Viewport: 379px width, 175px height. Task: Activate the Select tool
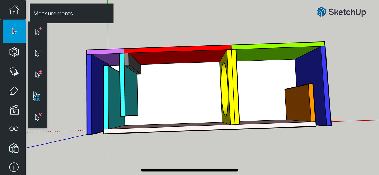[x=14, y=31]
